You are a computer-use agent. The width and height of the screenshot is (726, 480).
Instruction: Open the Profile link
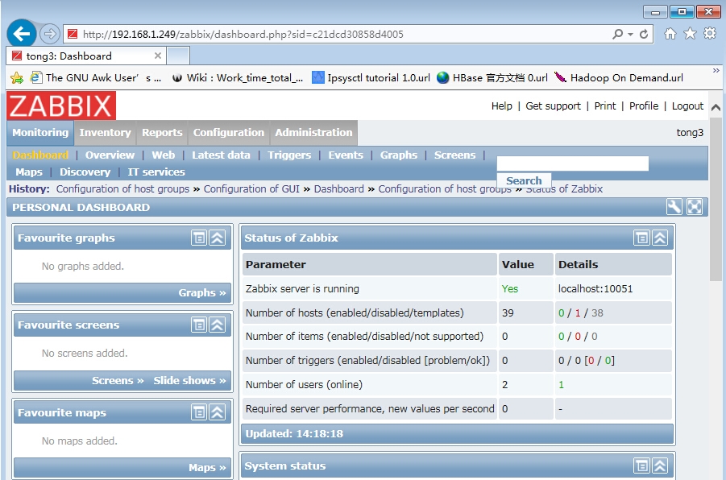point(644,106)
